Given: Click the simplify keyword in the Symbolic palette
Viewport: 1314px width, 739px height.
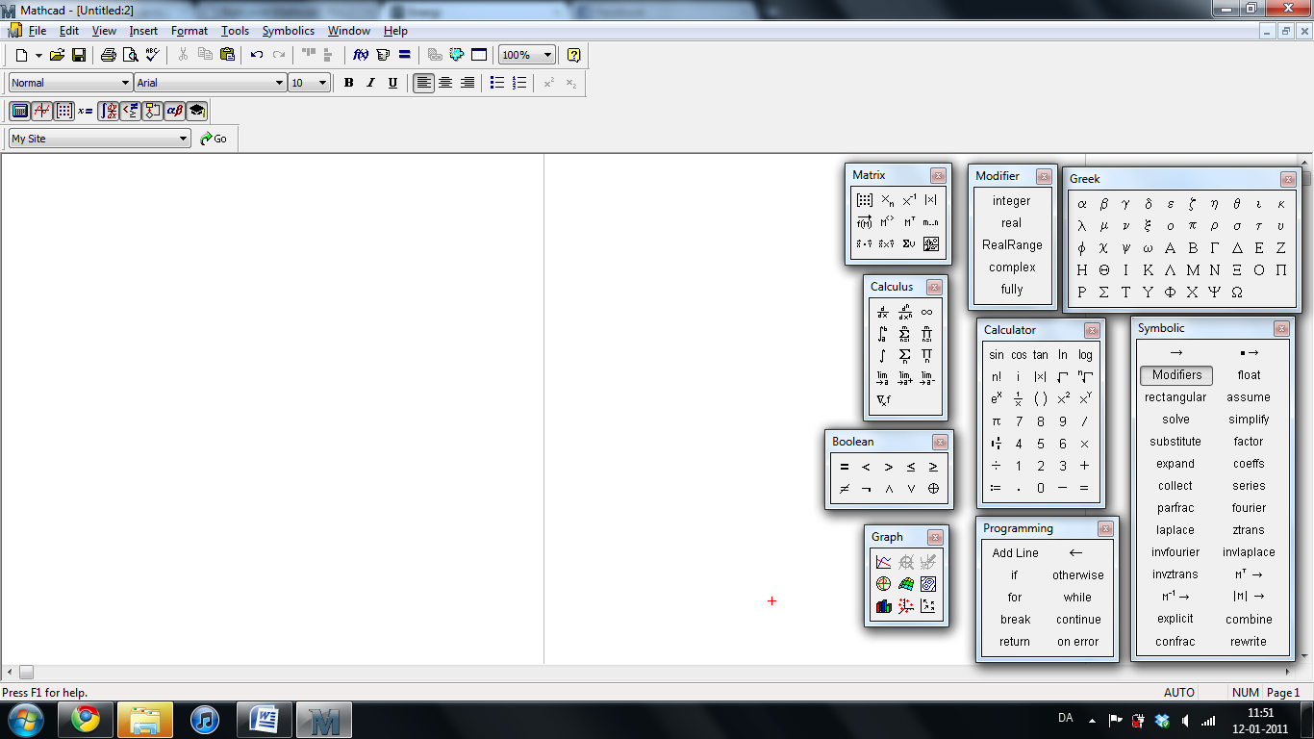Looking at the screenshot, I should pyautogui.click(x=1249, y=420).
